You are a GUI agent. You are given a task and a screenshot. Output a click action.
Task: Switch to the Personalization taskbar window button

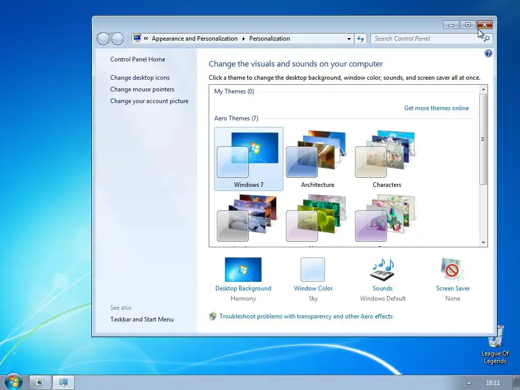click(x=63, y=382)
